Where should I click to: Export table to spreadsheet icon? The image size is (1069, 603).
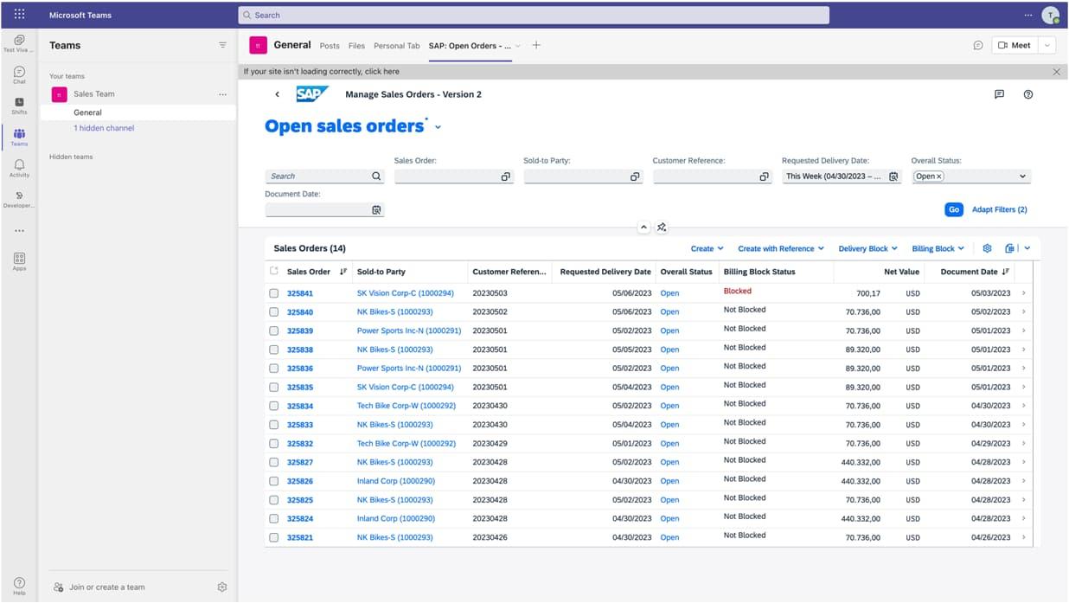[x=1010, y=248]
